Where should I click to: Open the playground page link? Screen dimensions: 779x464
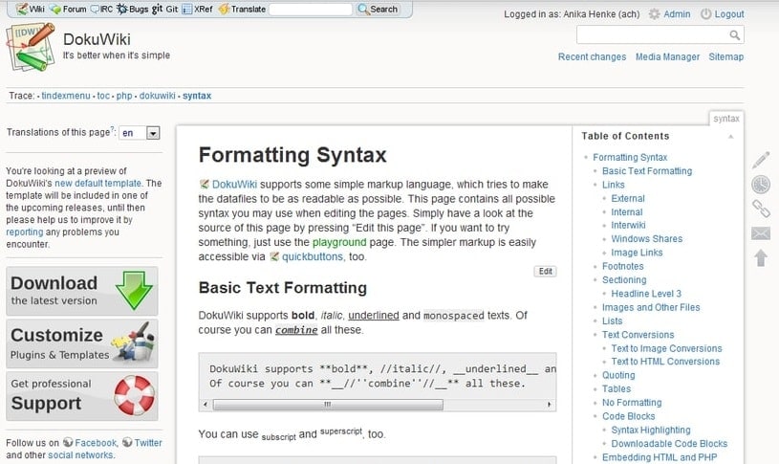[x=339, y=242]
